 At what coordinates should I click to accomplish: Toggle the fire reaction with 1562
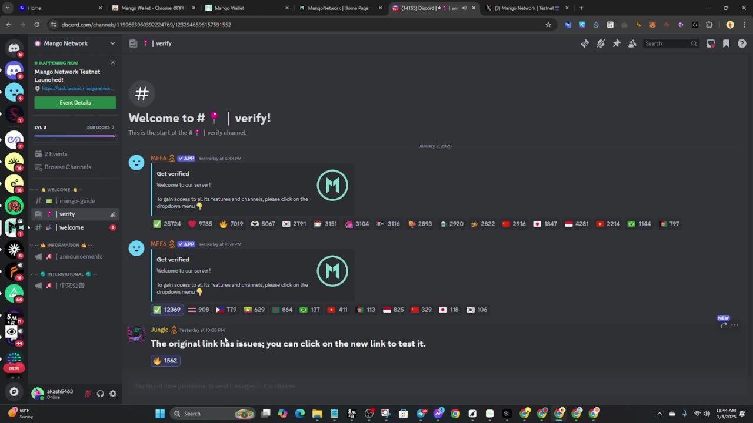[165, 361]
